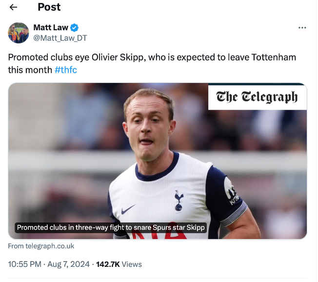
Task: Open the more options ellipsis menu
Action: (302, 28)
